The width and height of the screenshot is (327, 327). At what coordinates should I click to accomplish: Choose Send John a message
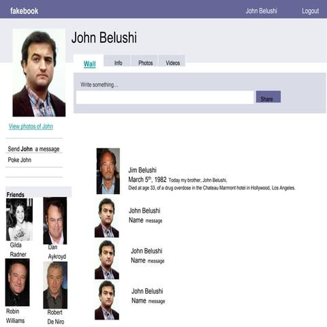click(x=34, y=149)
